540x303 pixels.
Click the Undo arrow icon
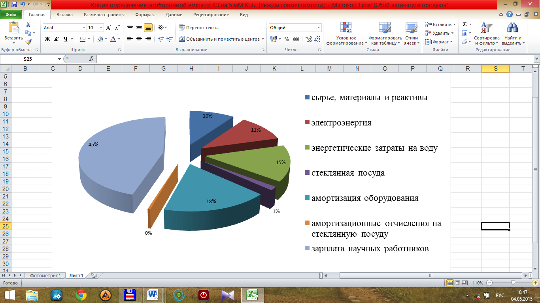[x=23, y=5]
